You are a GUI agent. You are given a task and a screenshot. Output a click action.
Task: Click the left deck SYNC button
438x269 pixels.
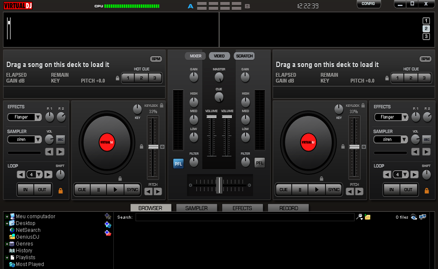(132, 190)
